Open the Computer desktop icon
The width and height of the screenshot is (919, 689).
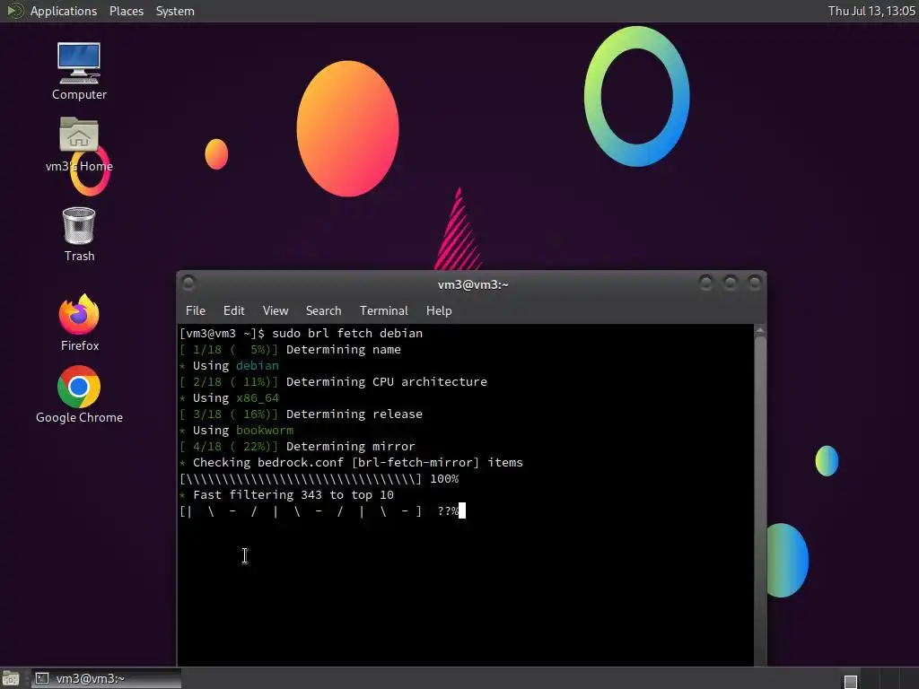coord(79,72)
